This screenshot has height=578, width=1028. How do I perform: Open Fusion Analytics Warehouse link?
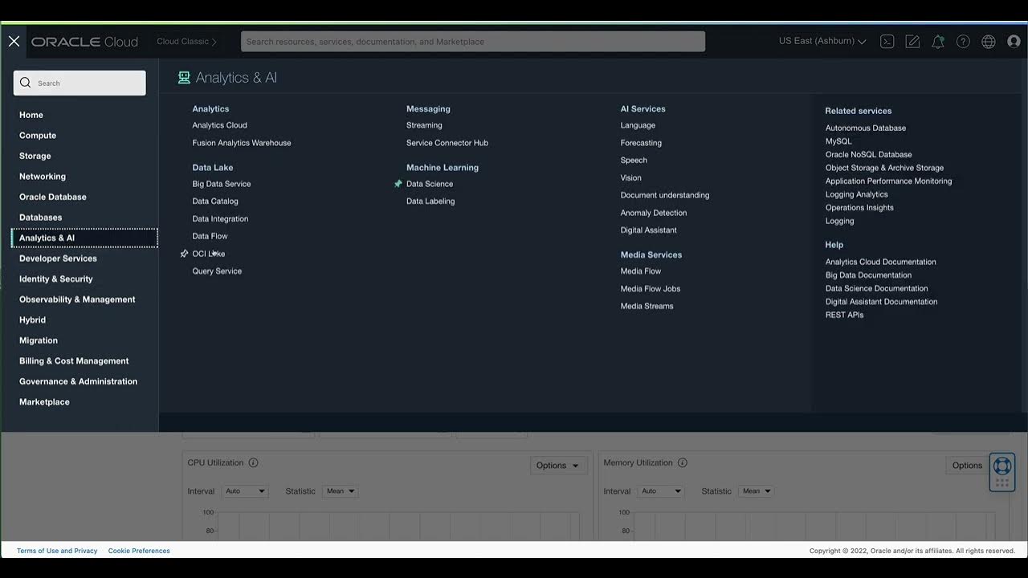(242, 143)
